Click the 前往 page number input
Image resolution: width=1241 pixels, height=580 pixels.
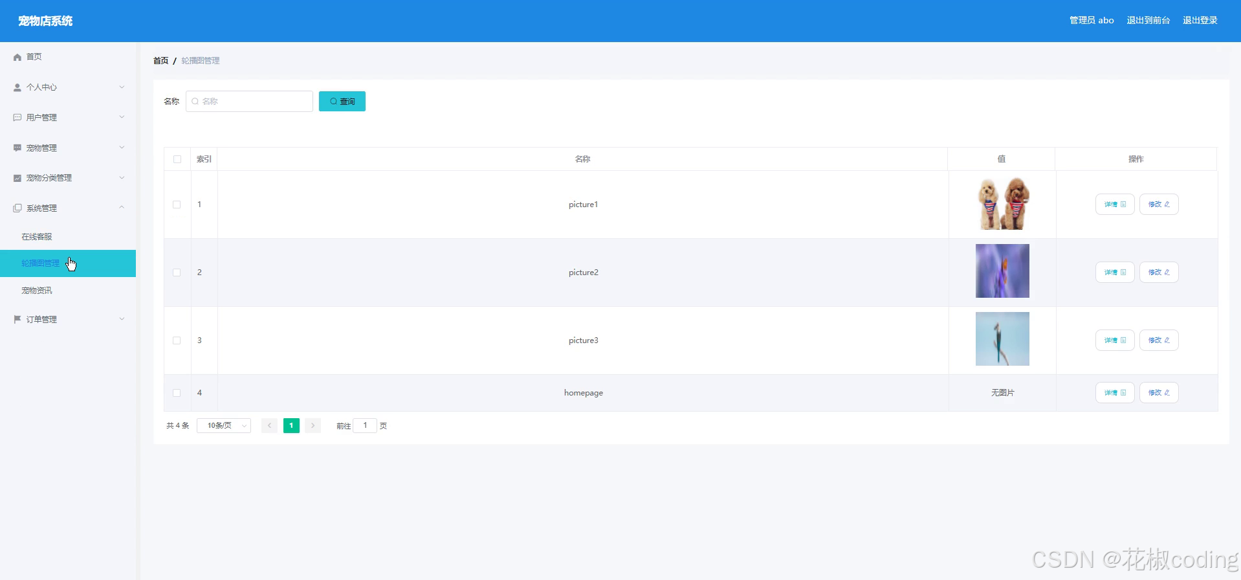coord(365,425)
